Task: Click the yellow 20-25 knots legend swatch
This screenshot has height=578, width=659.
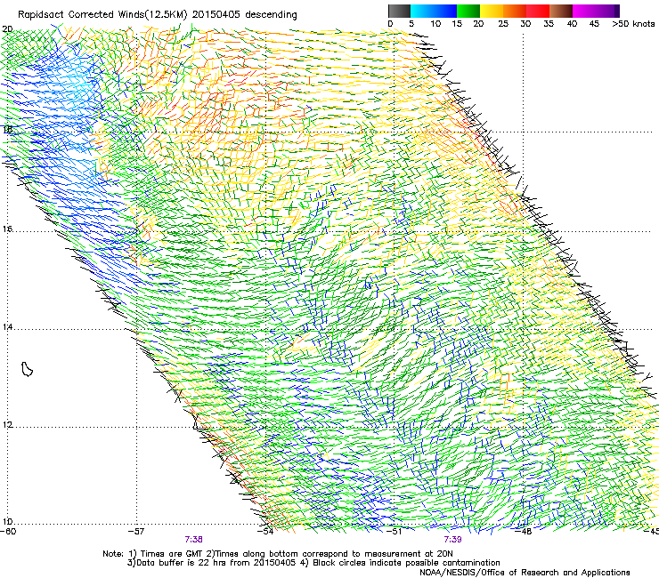Action: tap(492, 11)
